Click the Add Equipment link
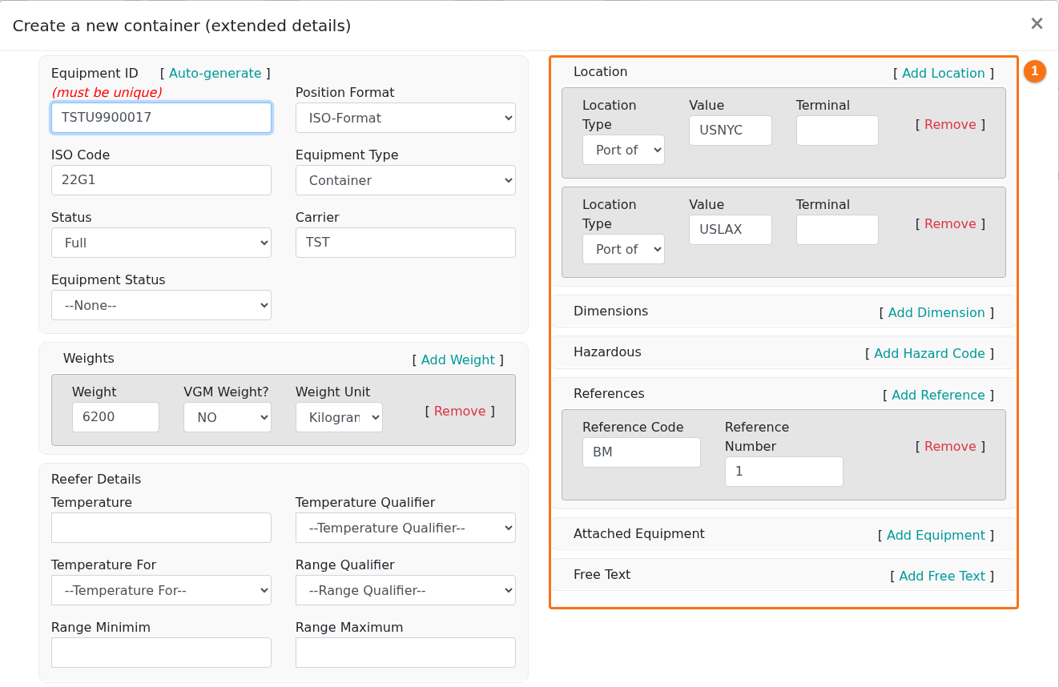Image resolution: width=1059 pixels, height=687 pixels. coord(936,535)
